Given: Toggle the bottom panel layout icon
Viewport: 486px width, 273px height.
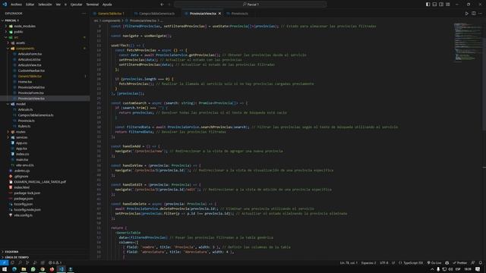Looking at the screenshot, I should click(434, 5).
